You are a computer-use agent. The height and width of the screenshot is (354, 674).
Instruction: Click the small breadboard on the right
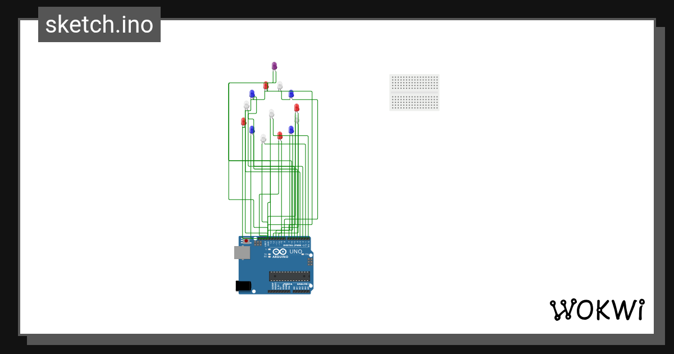tap(415, 93)
